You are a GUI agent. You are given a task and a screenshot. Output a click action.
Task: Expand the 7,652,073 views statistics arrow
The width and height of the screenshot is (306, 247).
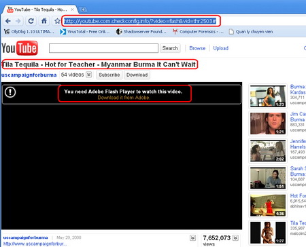pos(236,237)
